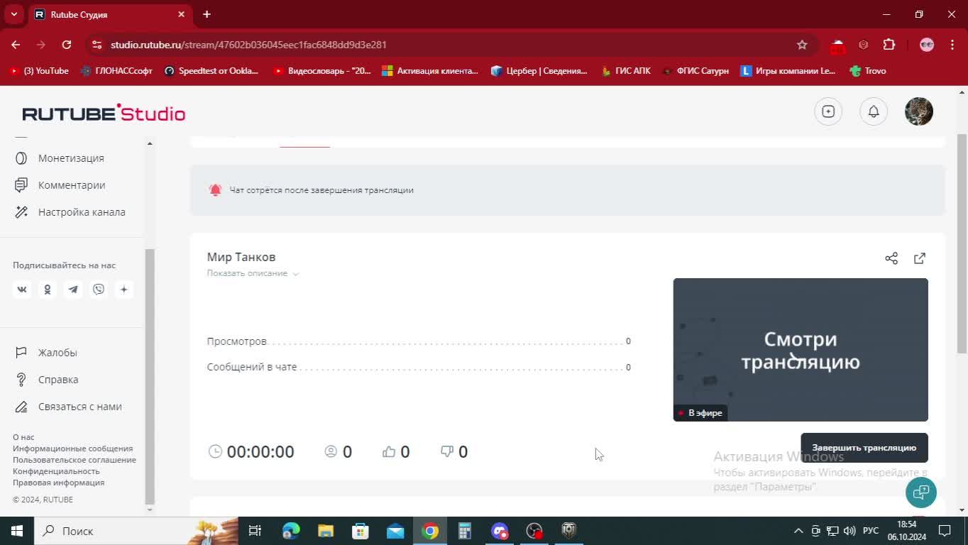Viewport: 968px width, 545px height.
Task: Open the VK social link
Action: pyautogui.click(x=22, y=290)
